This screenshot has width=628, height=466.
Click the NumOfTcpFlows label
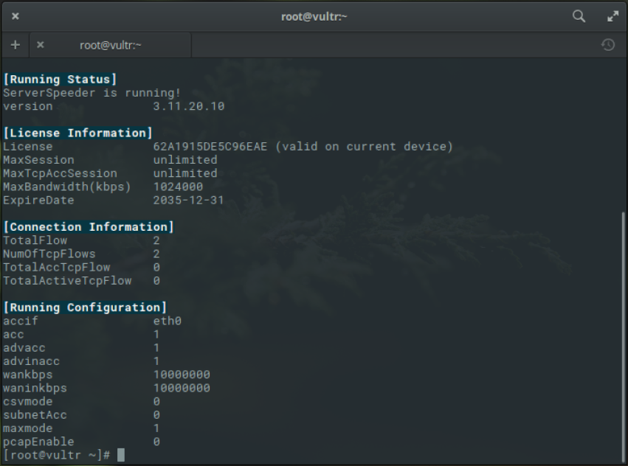pos(49,254)
